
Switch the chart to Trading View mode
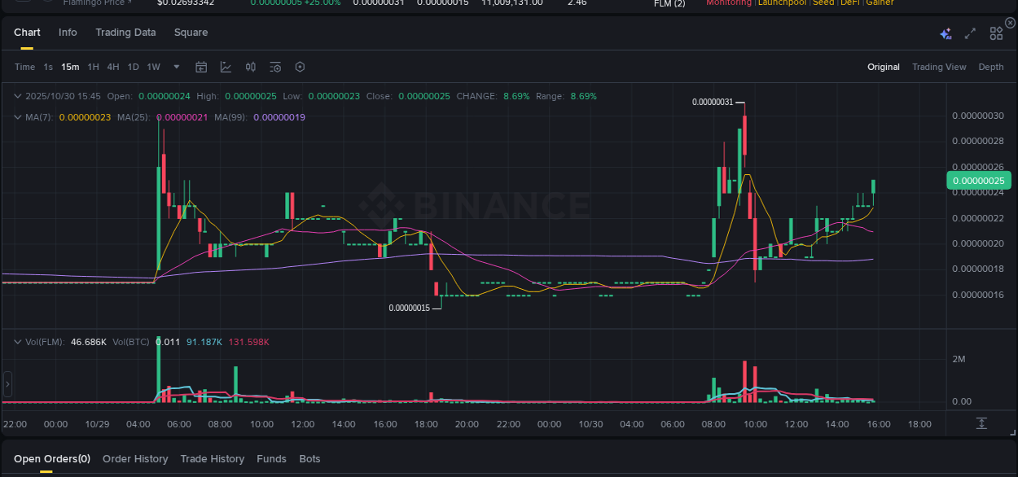coord(939,67)
